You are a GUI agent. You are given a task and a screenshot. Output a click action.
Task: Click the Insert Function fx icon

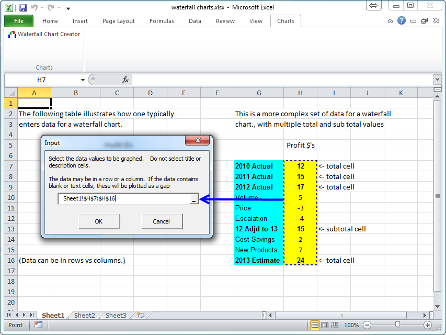pyautogui.click(x=125, y=80)
